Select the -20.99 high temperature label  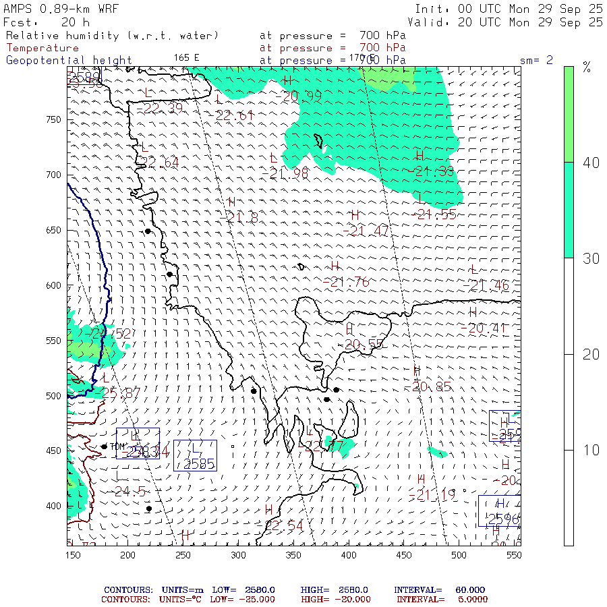[302, 96]
